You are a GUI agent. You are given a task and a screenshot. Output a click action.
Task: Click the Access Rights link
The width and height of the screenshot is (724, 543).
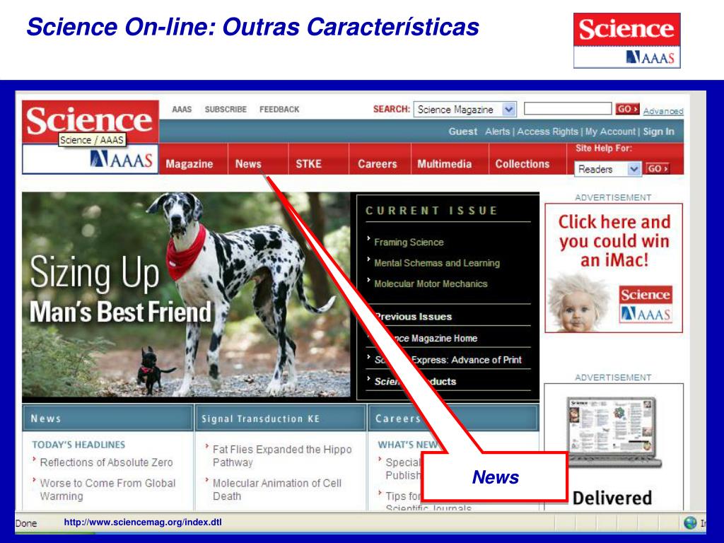(x=547, y=132)
